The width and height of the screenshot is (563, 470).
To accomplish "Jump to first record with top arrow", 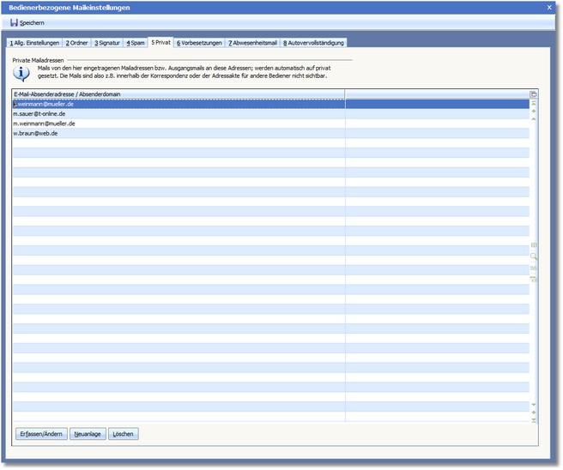I will coord(534,104).
